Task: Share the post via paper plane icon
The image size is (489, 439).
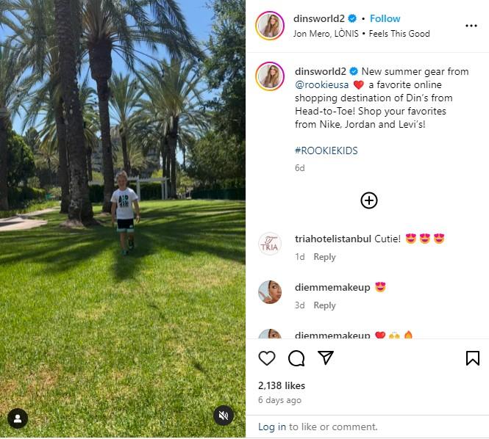Action: (x=326, y=358)
